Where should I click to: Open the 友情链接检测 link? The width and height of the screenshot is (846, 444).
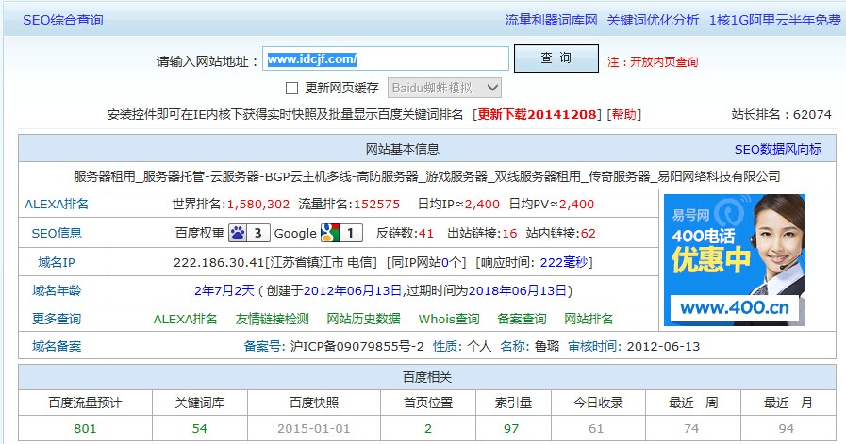pos(272,319)
